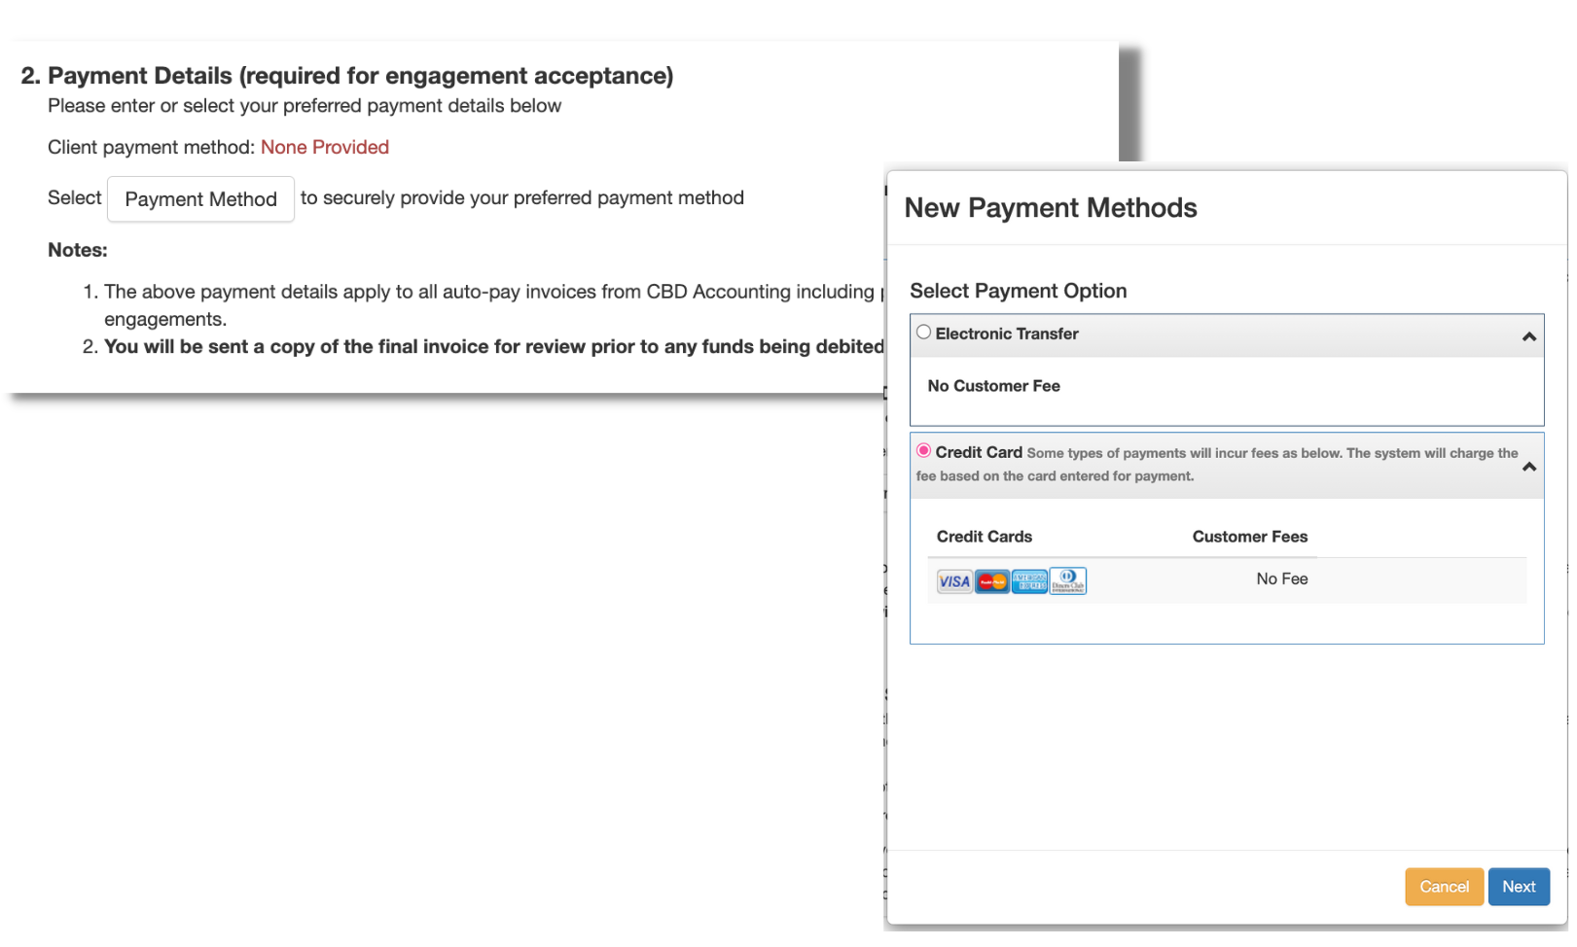Click the No Customer Fee text
The width and height of the screenshot is (1577, 947).
pyautogui.click(x=993, y=386)
